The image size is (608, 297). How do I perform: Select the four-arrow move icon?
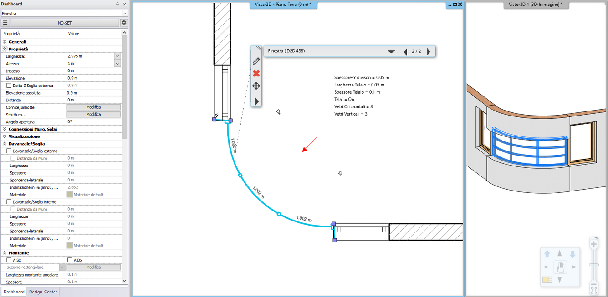point(256,86)
